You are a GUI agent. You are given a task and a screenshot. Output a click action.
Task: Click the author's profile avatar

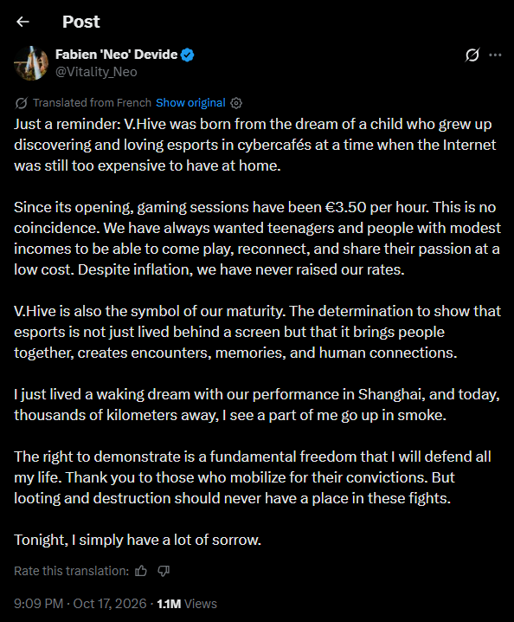tap(31, 63)
